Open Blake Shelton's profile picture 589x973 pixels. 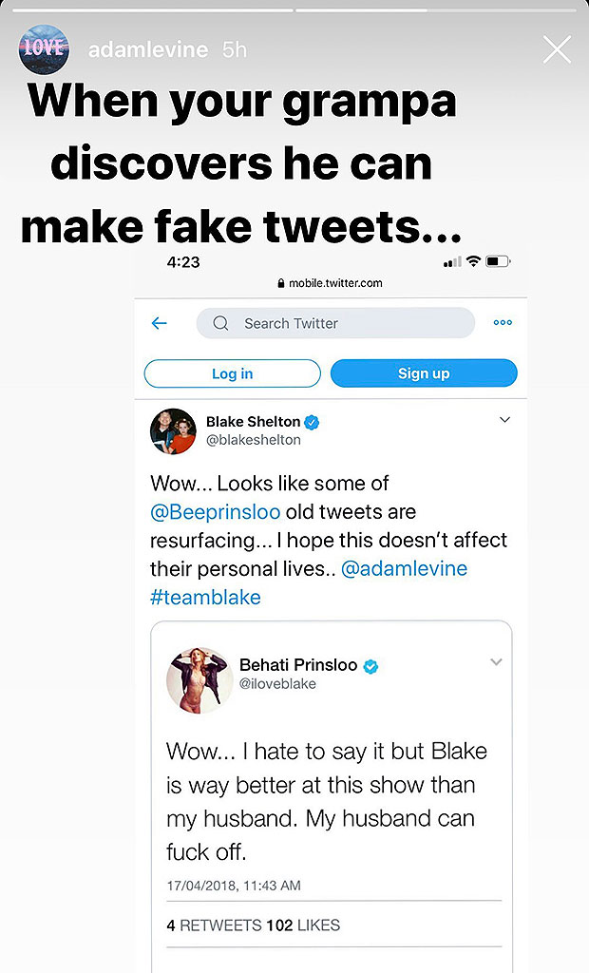172,430
